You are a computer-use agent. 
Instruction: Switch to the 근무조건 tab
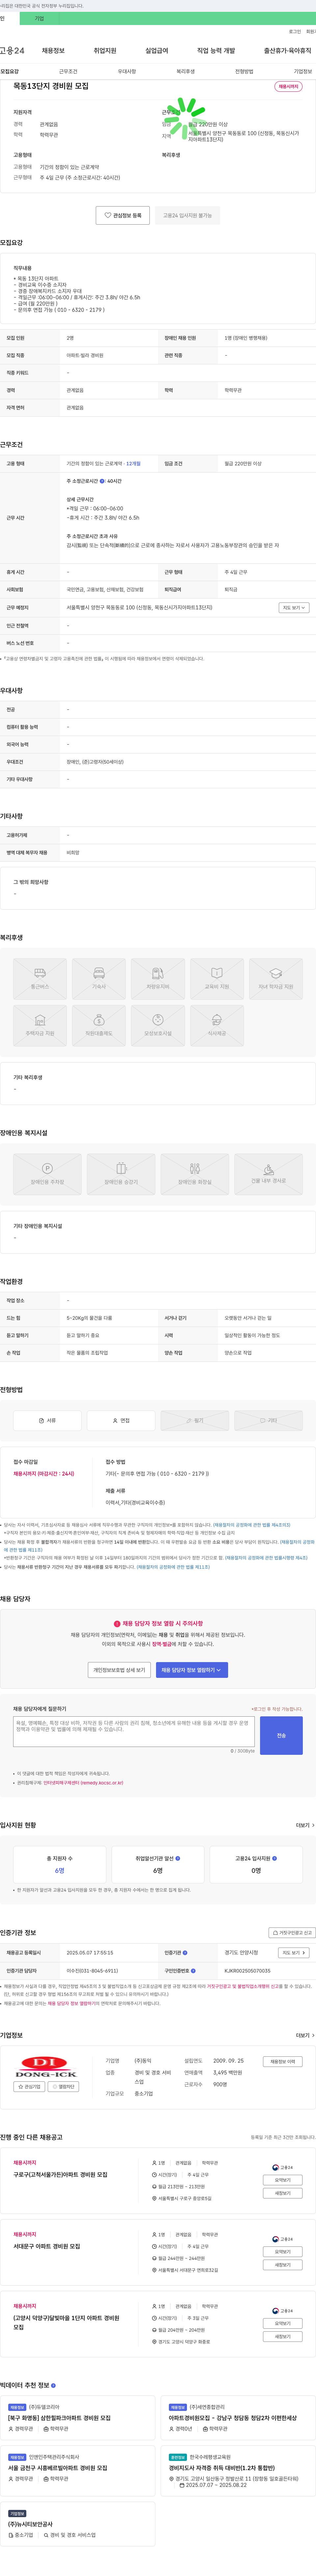click(x=68, y=72)
